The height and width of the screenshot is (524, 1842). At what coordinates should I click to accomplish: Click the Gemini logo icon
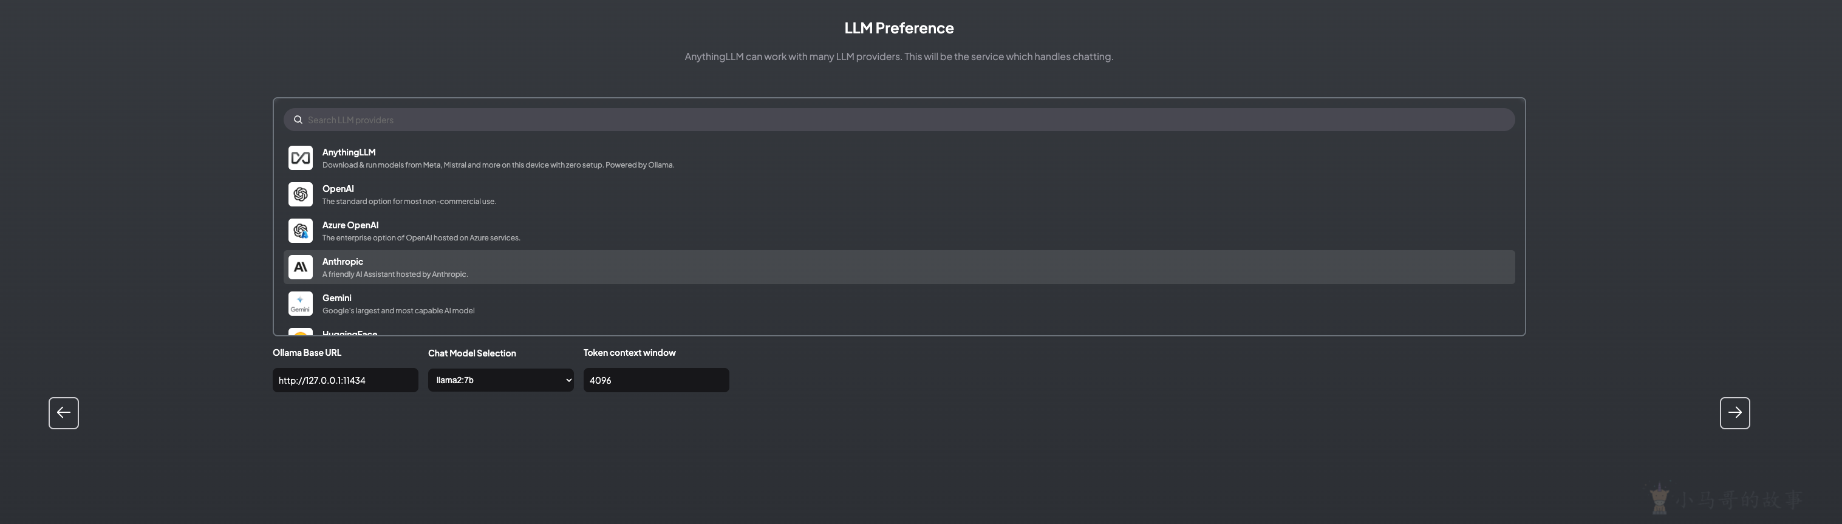pos(301,304)
